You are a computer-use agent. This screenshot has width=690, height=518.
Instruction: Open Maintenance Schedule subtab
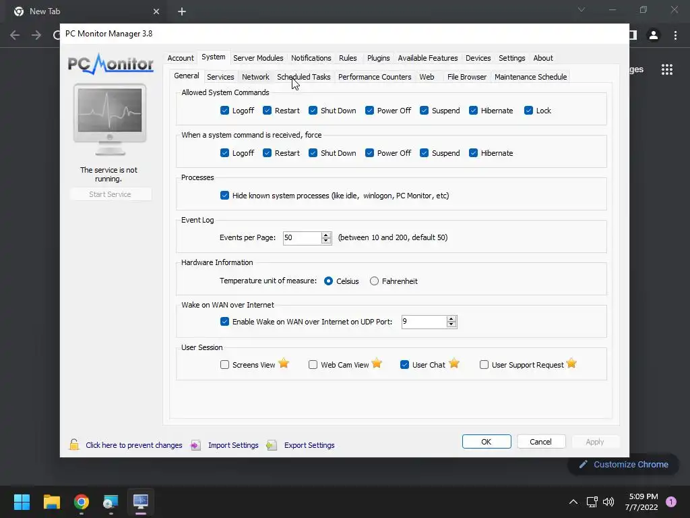[x=531, y=77]
